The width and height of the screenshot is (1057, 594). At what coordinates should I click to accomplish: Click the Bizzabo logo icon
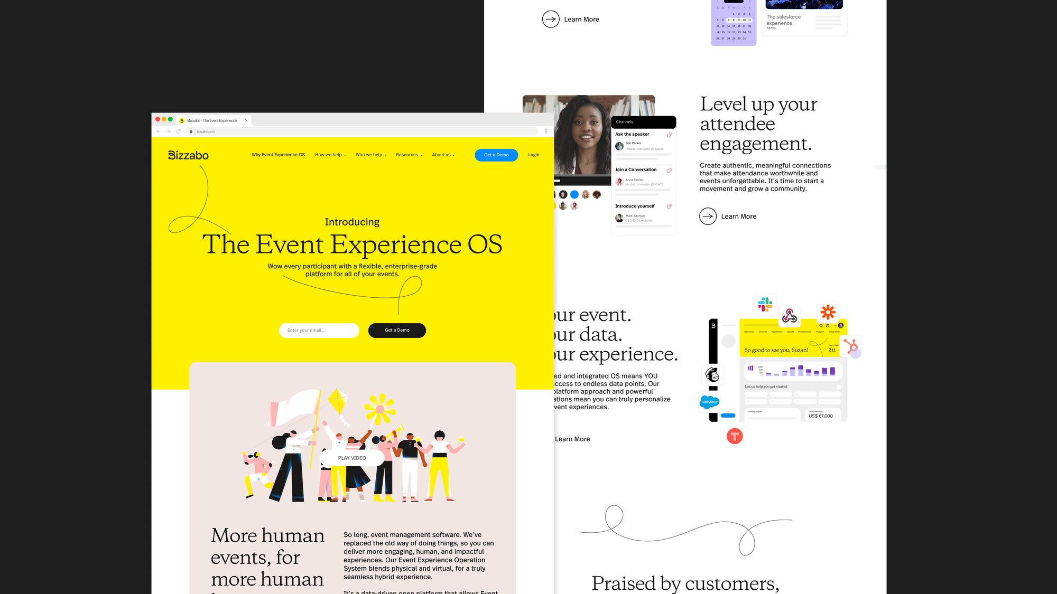click(187, 155)
